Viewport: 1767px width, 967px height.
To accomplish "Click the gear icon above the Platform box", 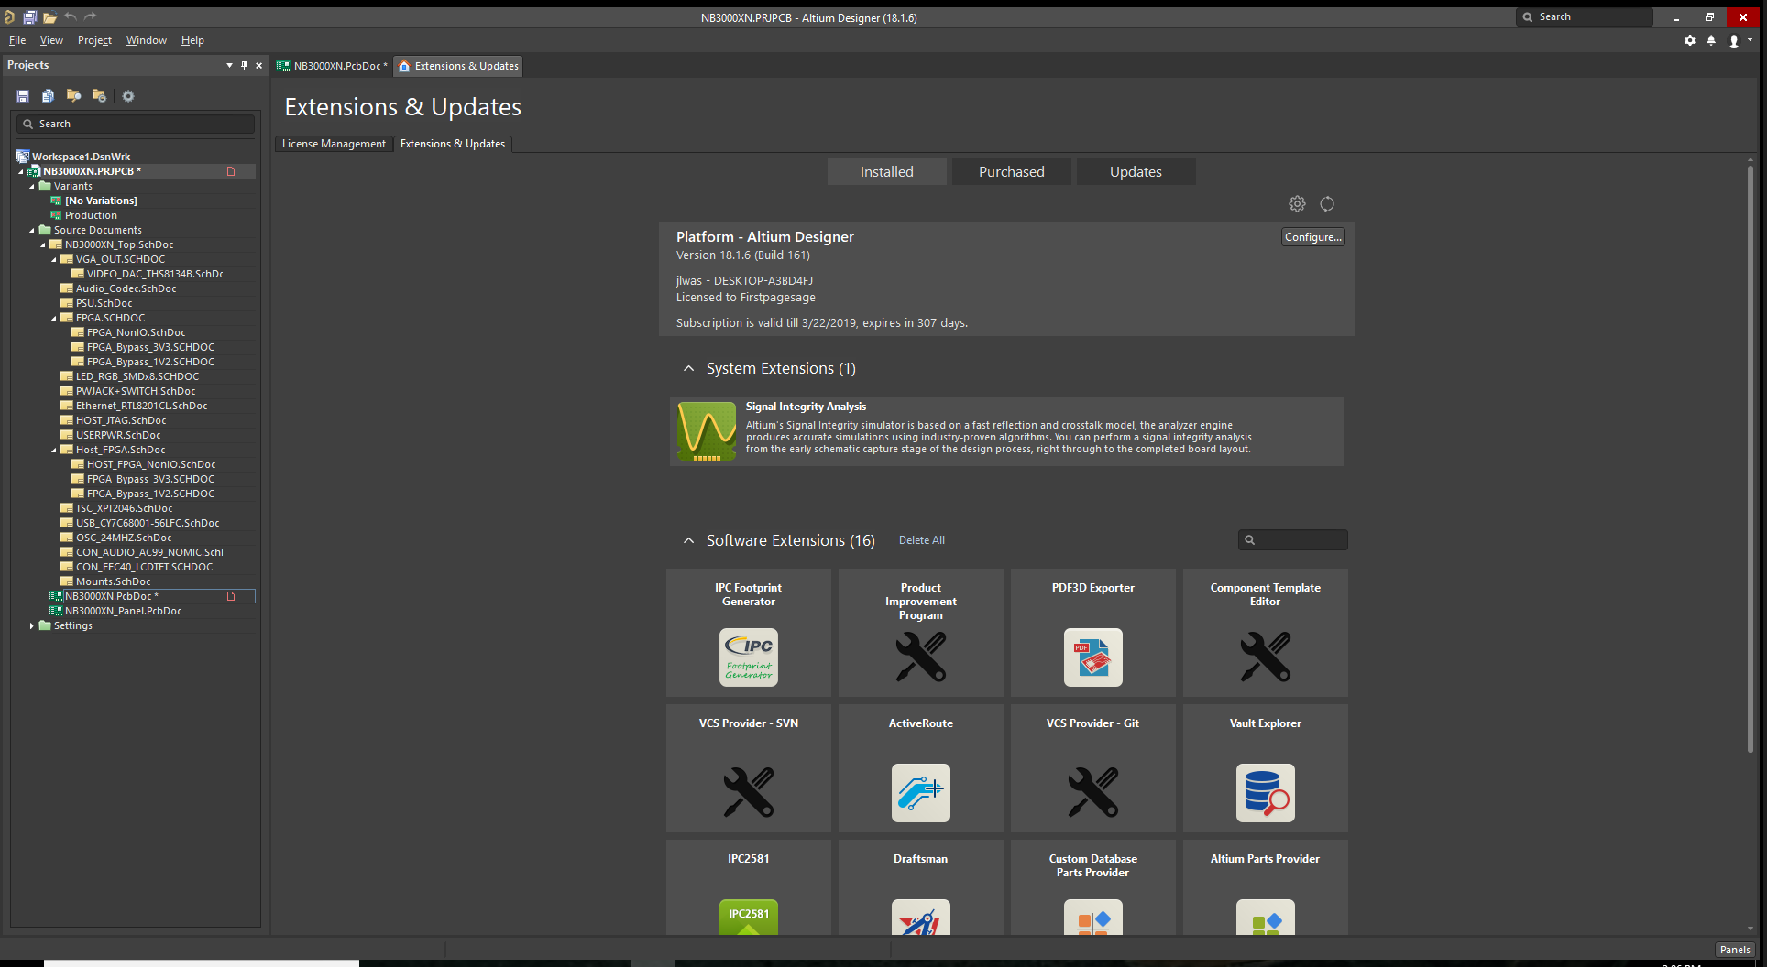I will pos(1297,203).
